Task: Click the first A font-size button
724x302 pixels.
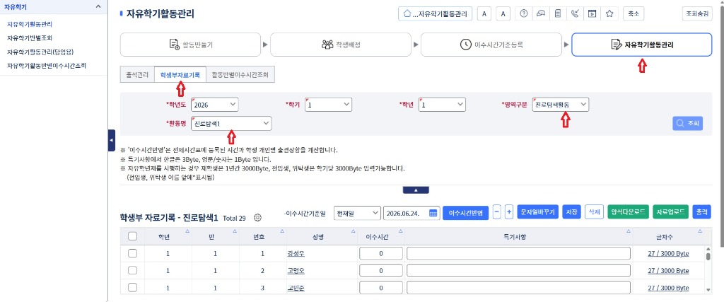Action: click(484, 14)
